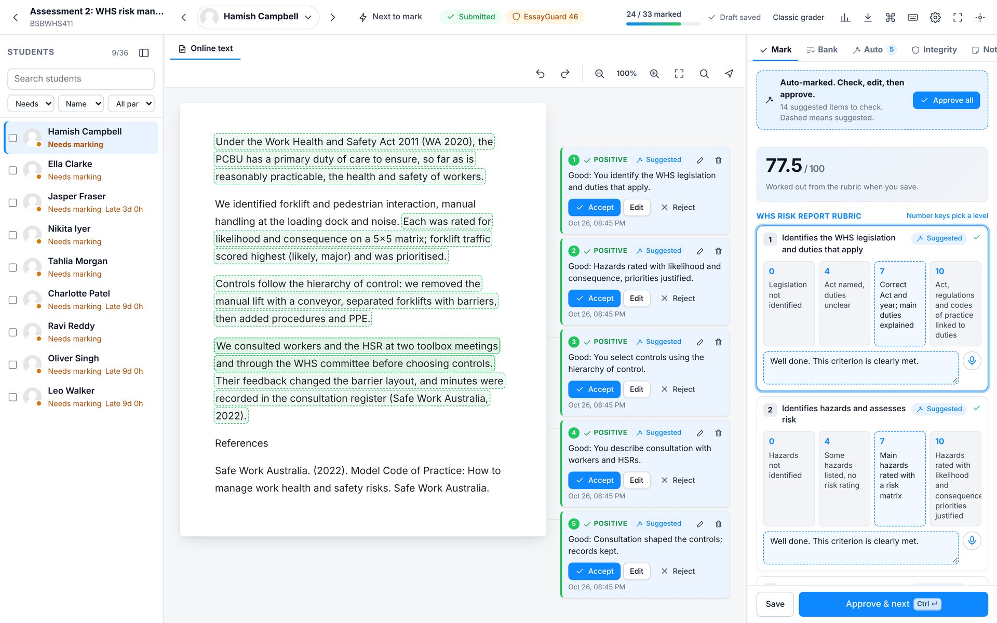Search within the document text
This screenshot has width=997, height=623.
tap(704, 74)
